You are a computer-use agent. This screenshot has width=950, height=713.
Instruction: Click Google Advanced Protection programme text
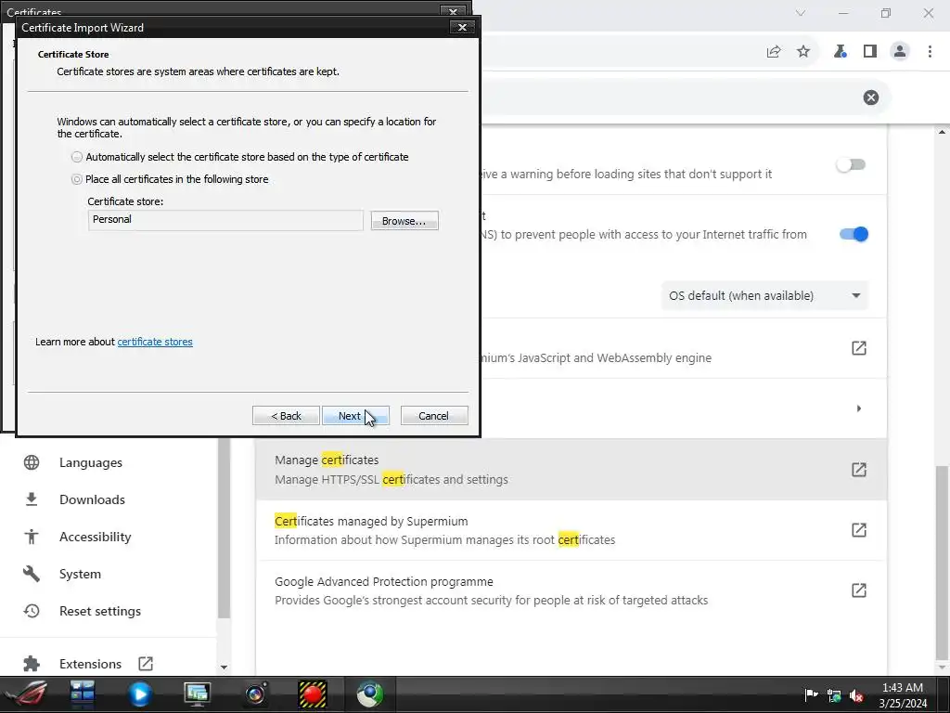click(383, 582)
